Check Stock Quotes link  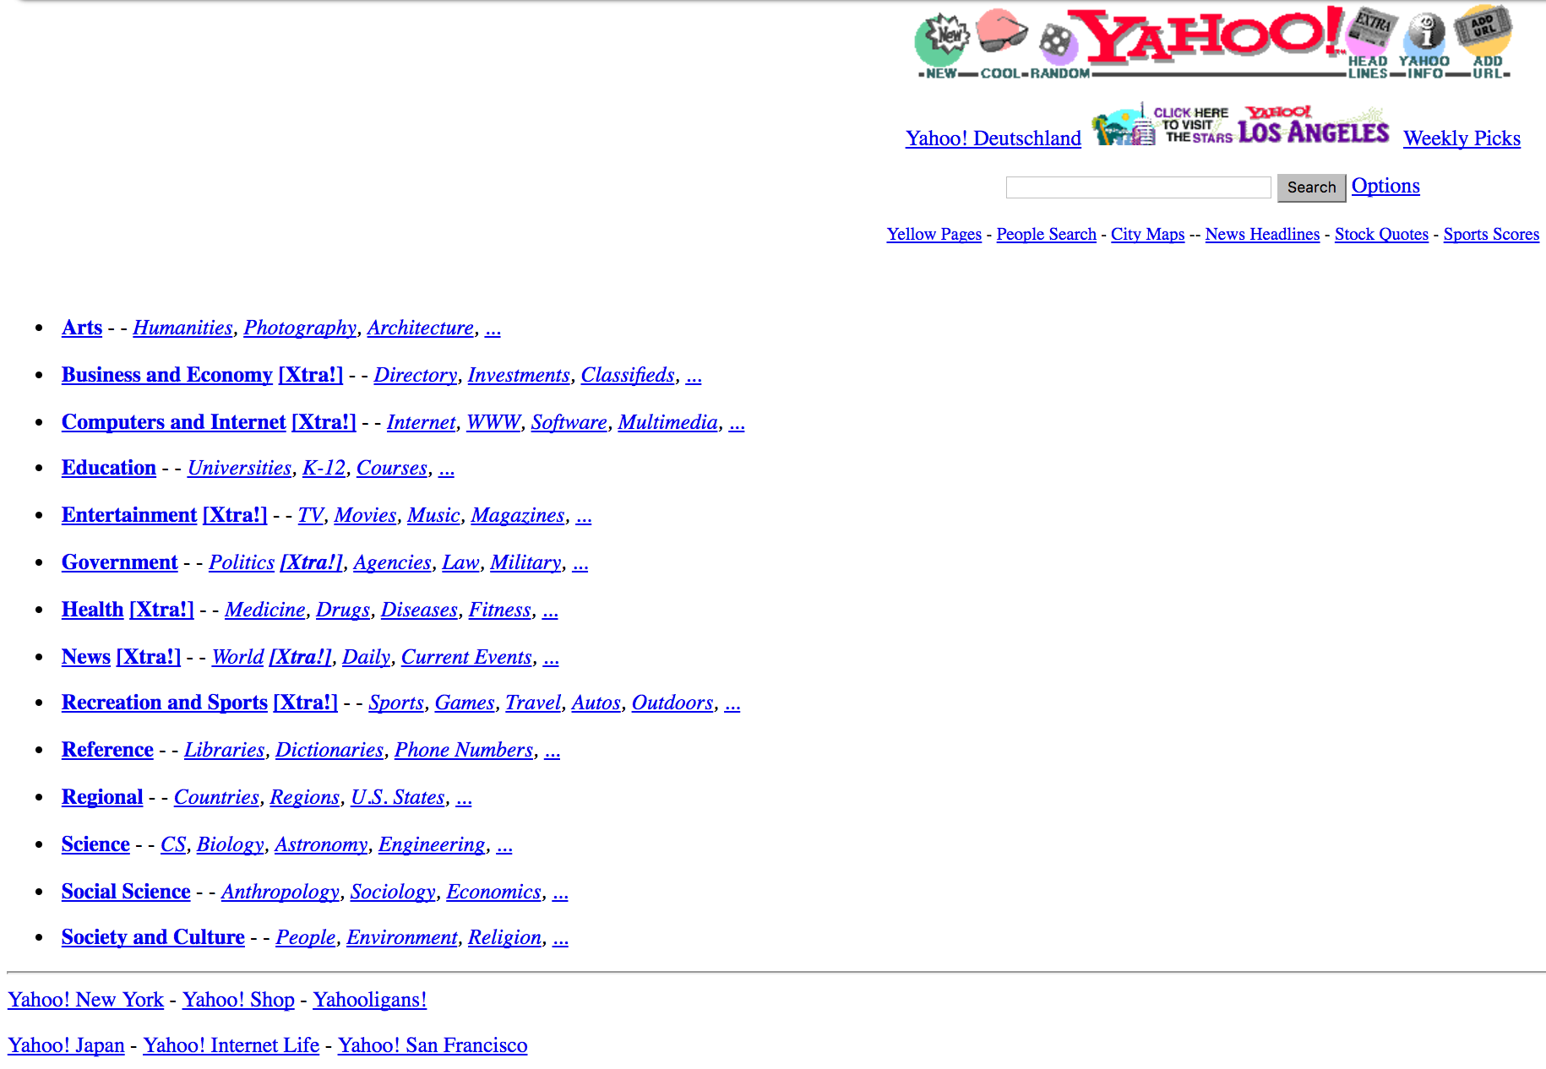(x=1381, y=234)
